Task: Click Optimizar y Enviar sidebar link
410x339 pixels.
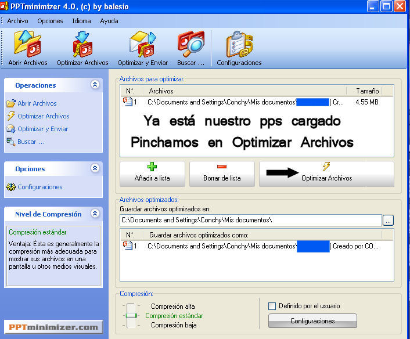Action: [42, 129]
